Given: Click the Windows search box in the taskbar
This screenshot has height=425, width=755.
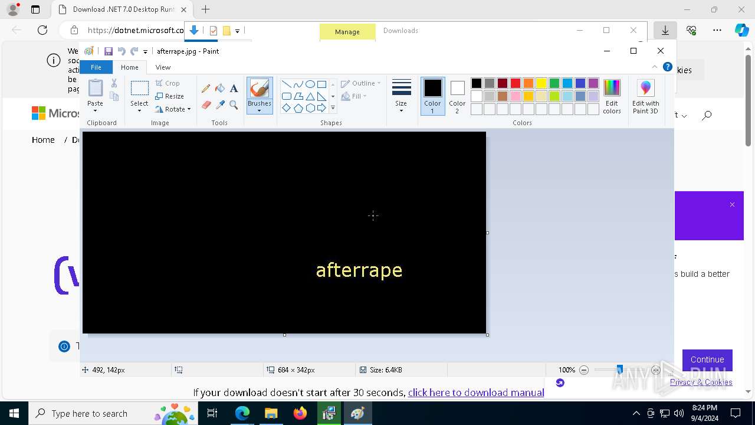Looking at the screenshot, I should [112, 413].
